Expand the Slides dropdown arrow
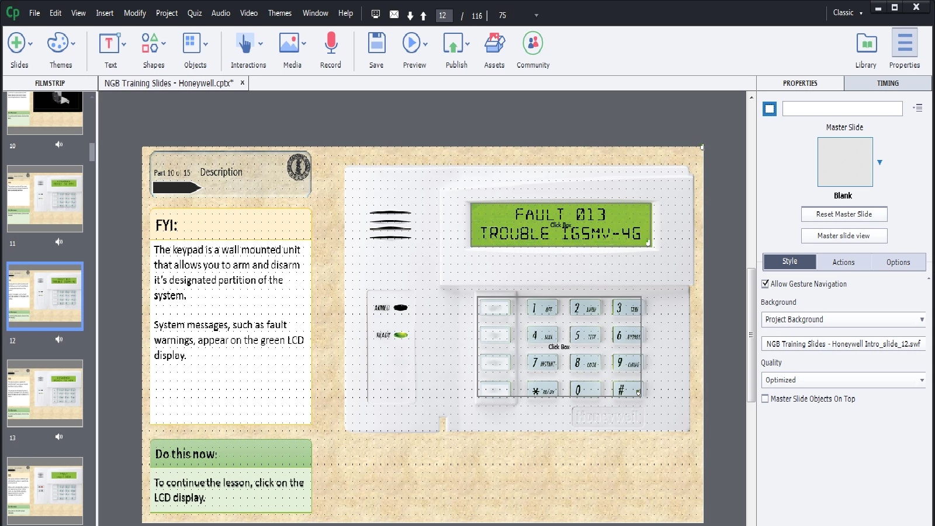Image resolution: width=935 pixels, height=526 pixels. [30, 44]
